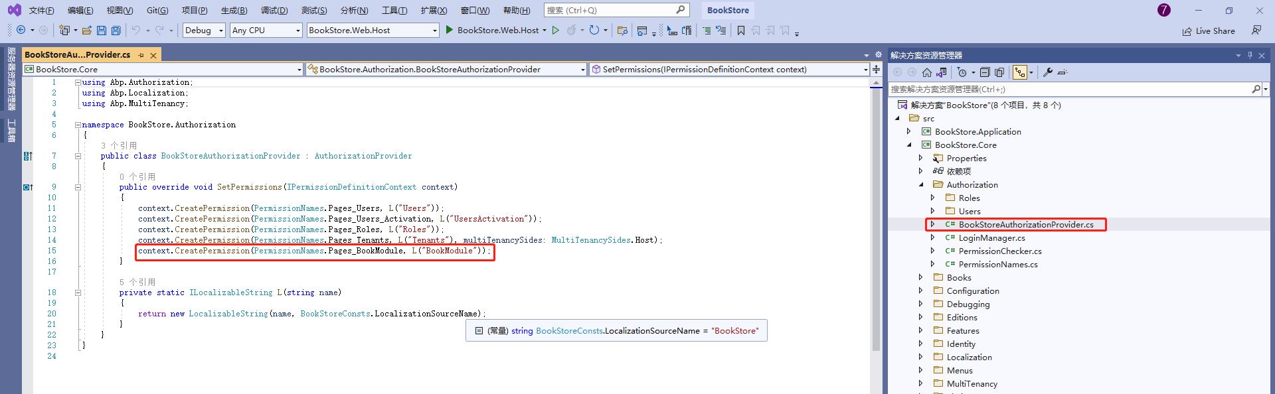The height and width of the screenshot is (394, 1275).
Task: Collapse the L method outline at line 18
Action: pyautogui.click(x=78, y=293)
